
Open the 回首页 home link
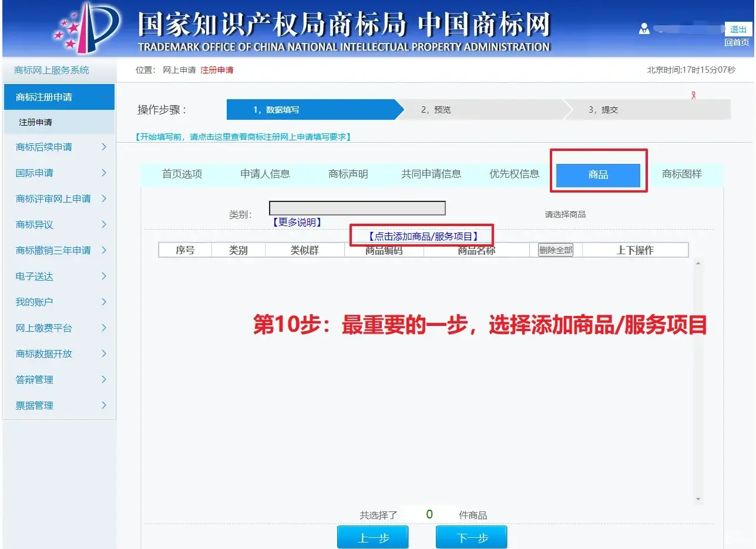click(x=737, y=42)
